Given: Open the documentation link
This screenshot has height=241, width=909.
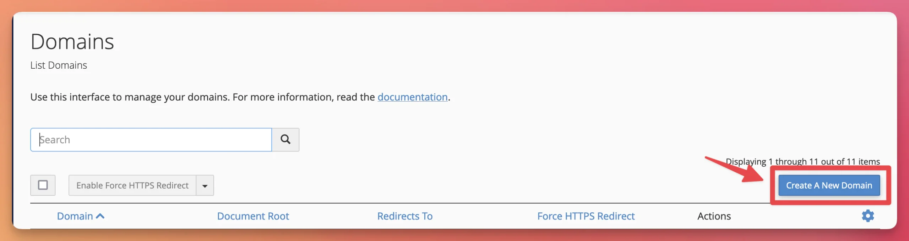Looking at the screenshot, I should [412, 97].
